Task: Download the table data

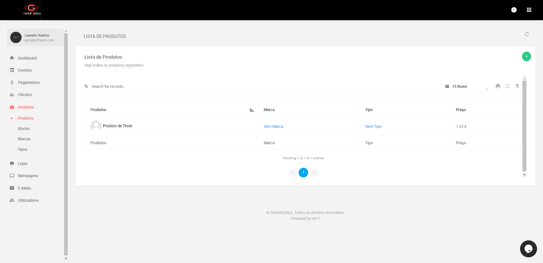Action: point(517,86)
